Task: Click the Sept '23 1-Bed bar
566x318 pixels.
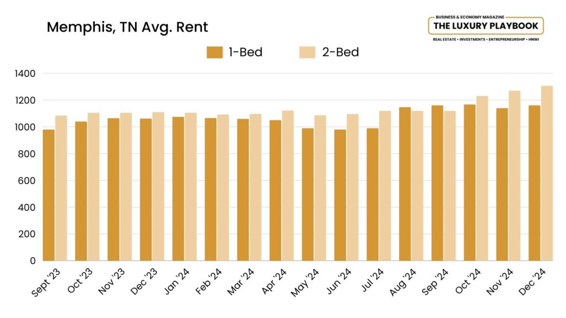Action: point(49,195)
